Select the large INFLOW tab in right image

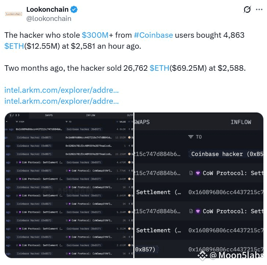click(241, 122)
